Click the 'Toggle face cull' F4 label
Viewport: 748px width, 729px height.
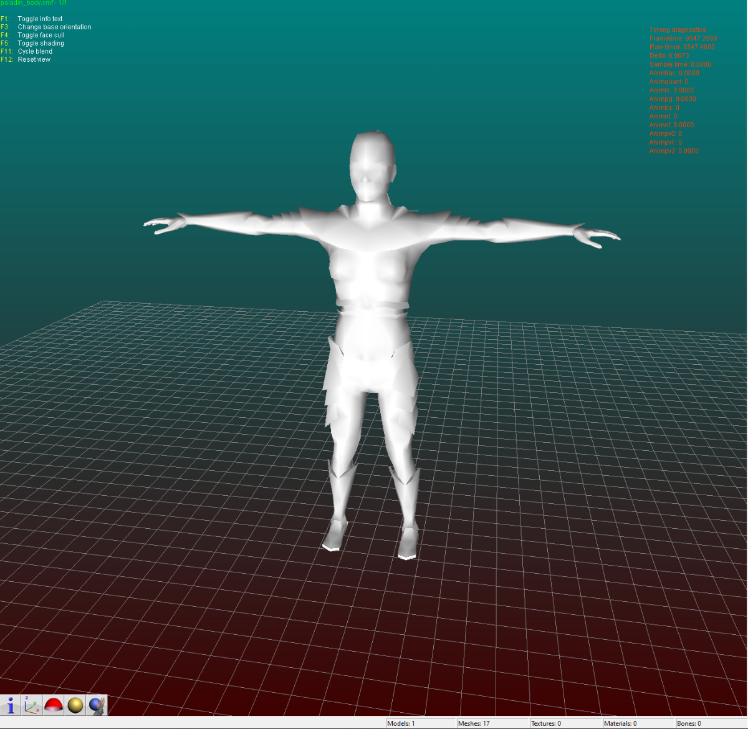[41, 35]
